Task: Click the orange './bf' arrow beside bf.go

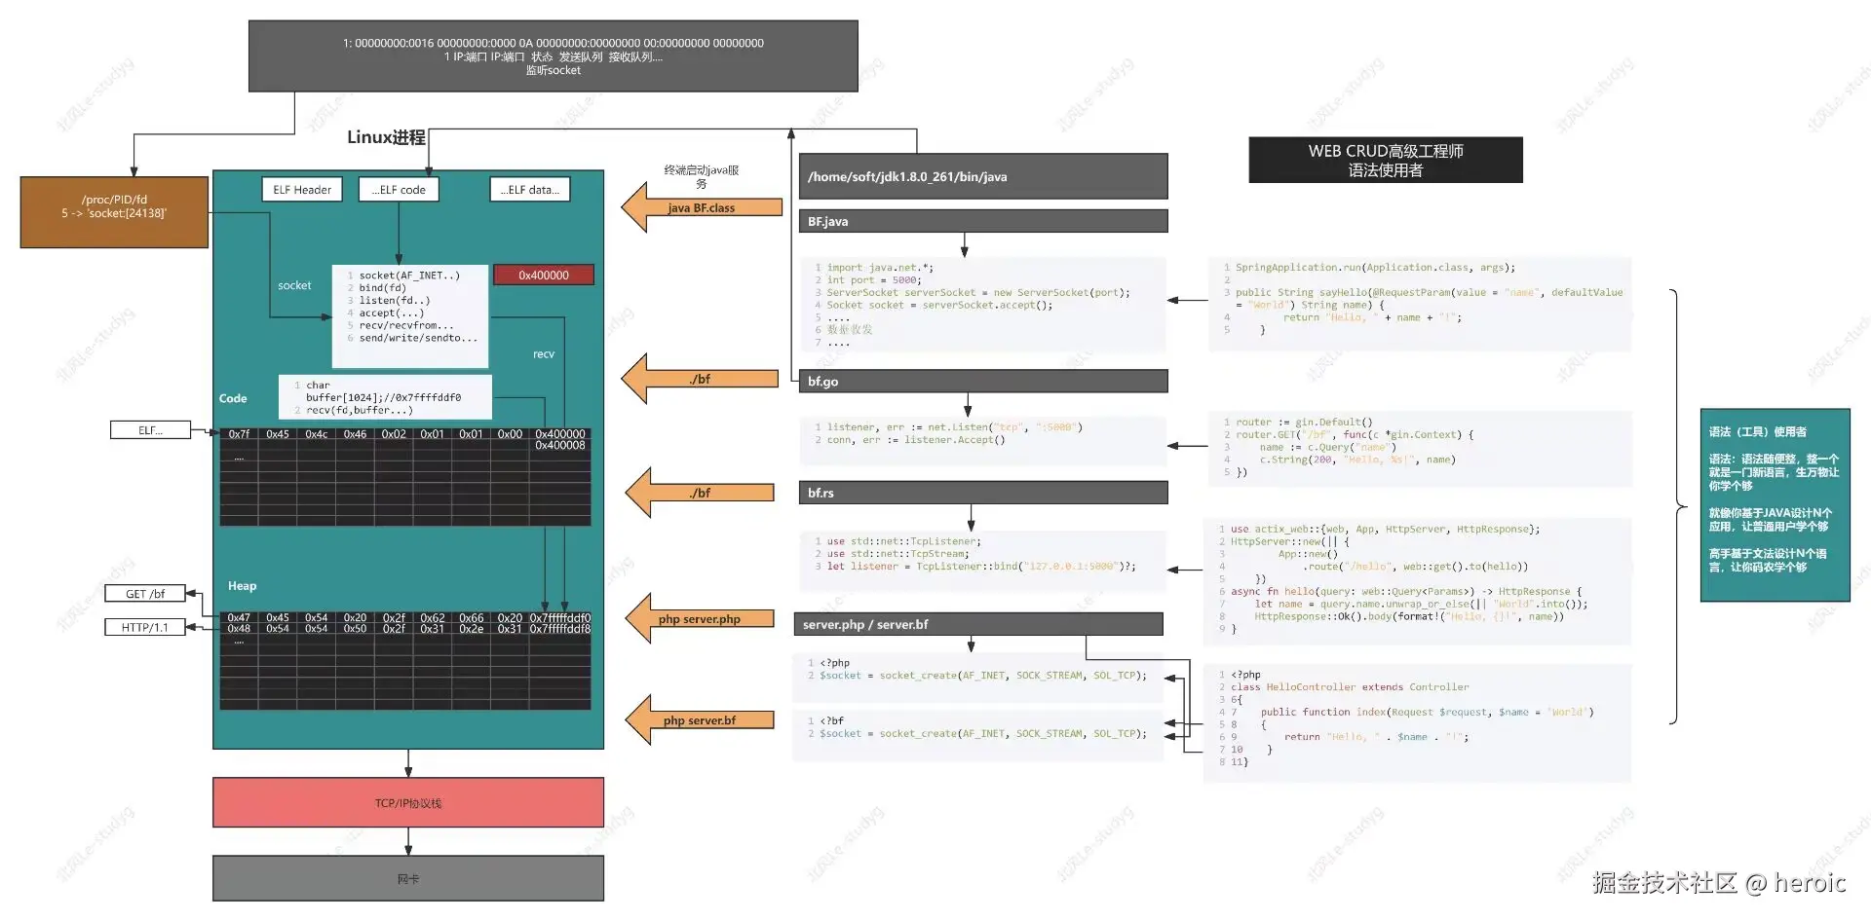Action: 700,379
